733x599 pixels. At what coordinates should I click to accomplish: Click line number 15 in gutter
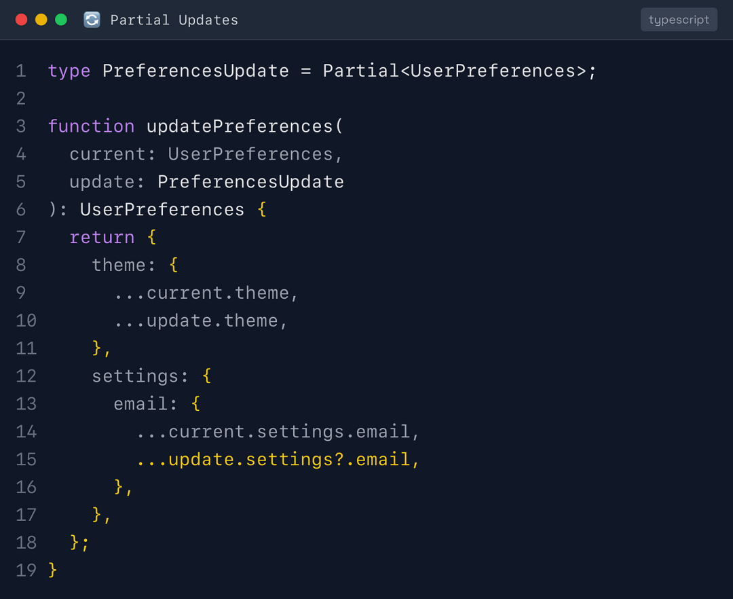coord(26,459)
